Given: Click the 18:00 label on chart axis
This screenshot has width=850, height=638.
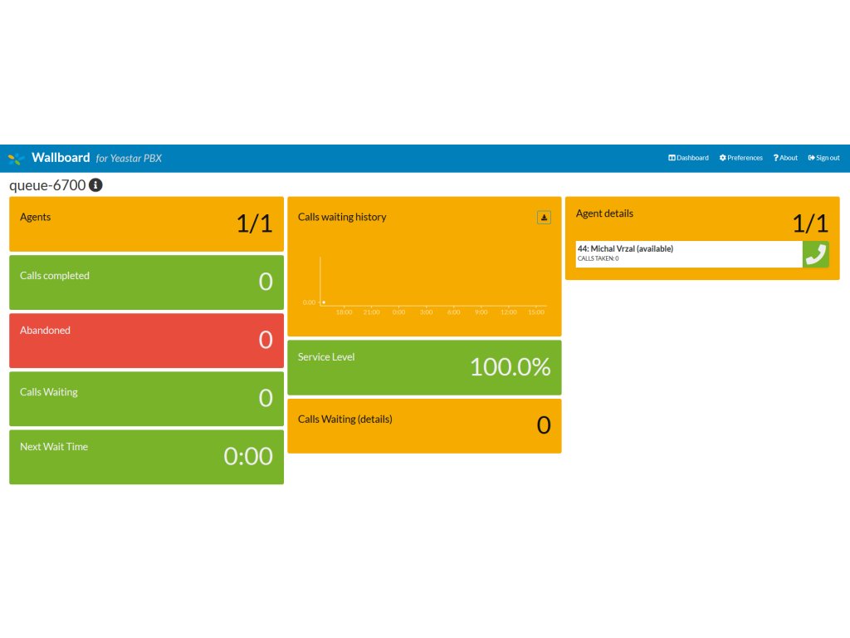Looking at the screenshot, I should point(344,312).
